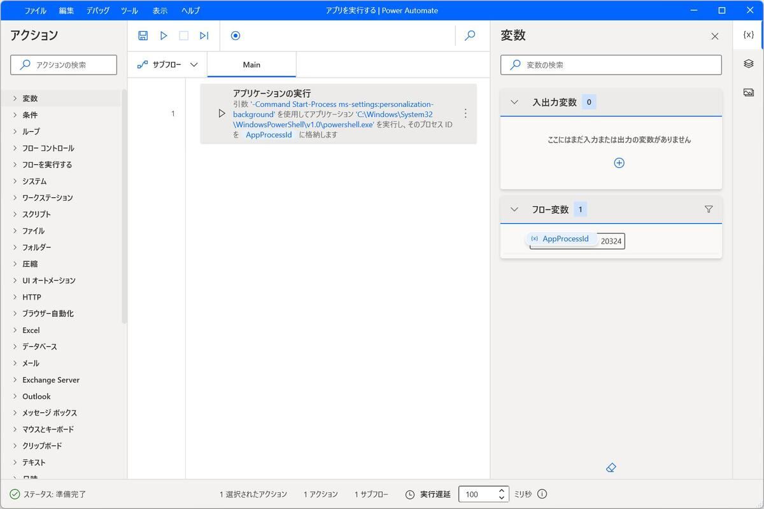Save the flow with the floppy disk icon

[143, 36]
